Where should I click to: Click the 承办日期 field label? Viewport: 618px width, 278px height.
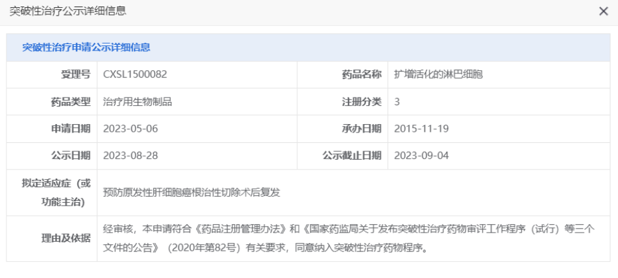(362, 129)
